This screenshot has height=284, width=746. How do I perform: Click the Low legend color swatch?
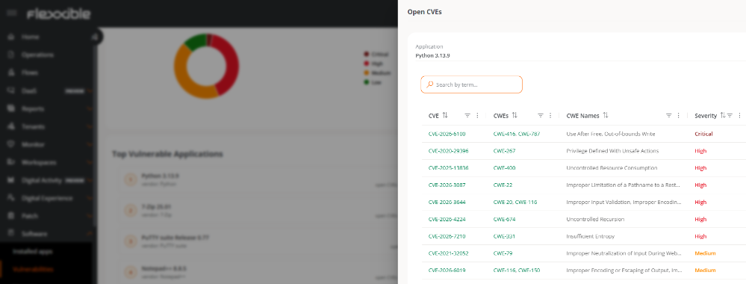tap(367, 82)
